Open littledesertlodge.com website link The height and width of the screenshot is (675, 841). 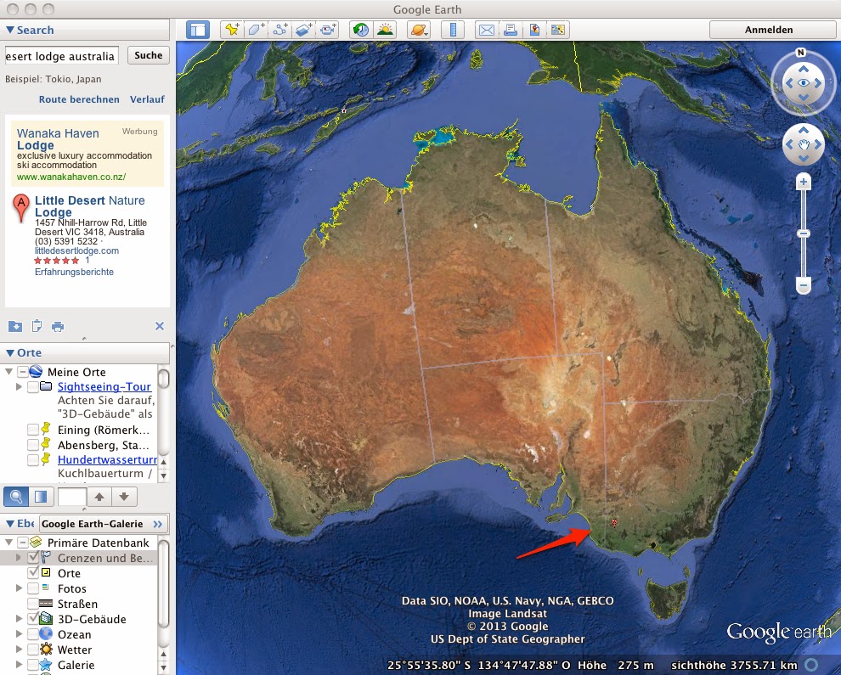76,250
